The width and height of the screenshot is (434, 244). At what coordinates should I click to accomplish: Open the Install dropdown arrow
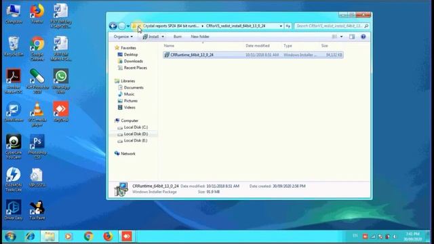163,37
